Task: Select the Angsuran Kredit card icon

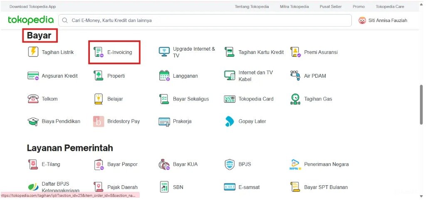Action: click(x=33, y=76)
